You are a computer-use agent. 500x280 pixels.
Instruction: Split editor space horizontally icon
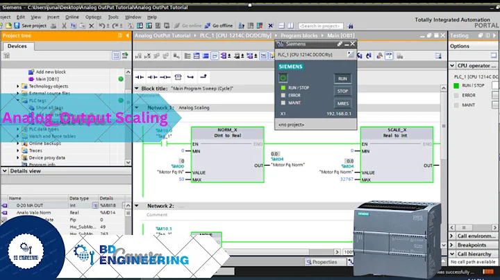[x=281, y=26]
